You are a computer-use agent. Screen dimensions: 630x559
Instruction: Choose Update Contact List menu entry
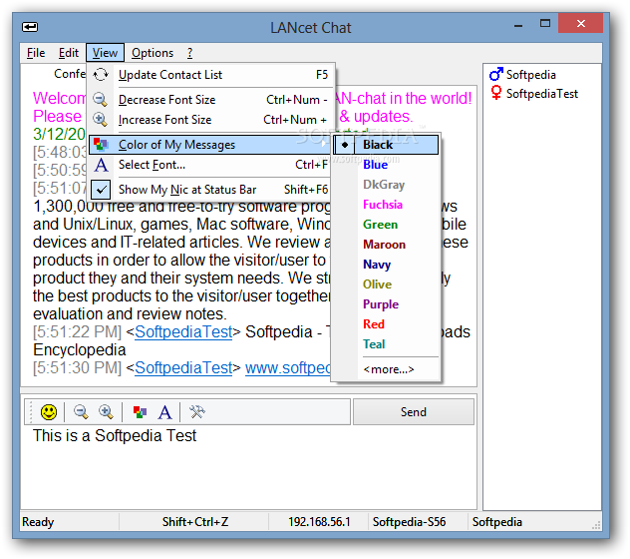[211, 75]
